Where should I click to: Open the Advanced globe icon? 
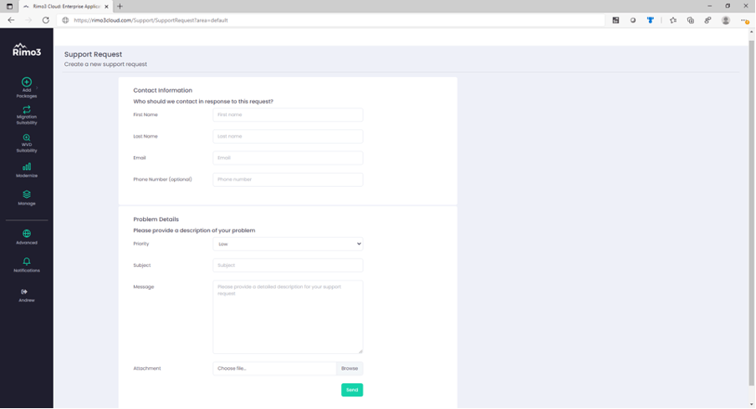[x=27, y=234]
